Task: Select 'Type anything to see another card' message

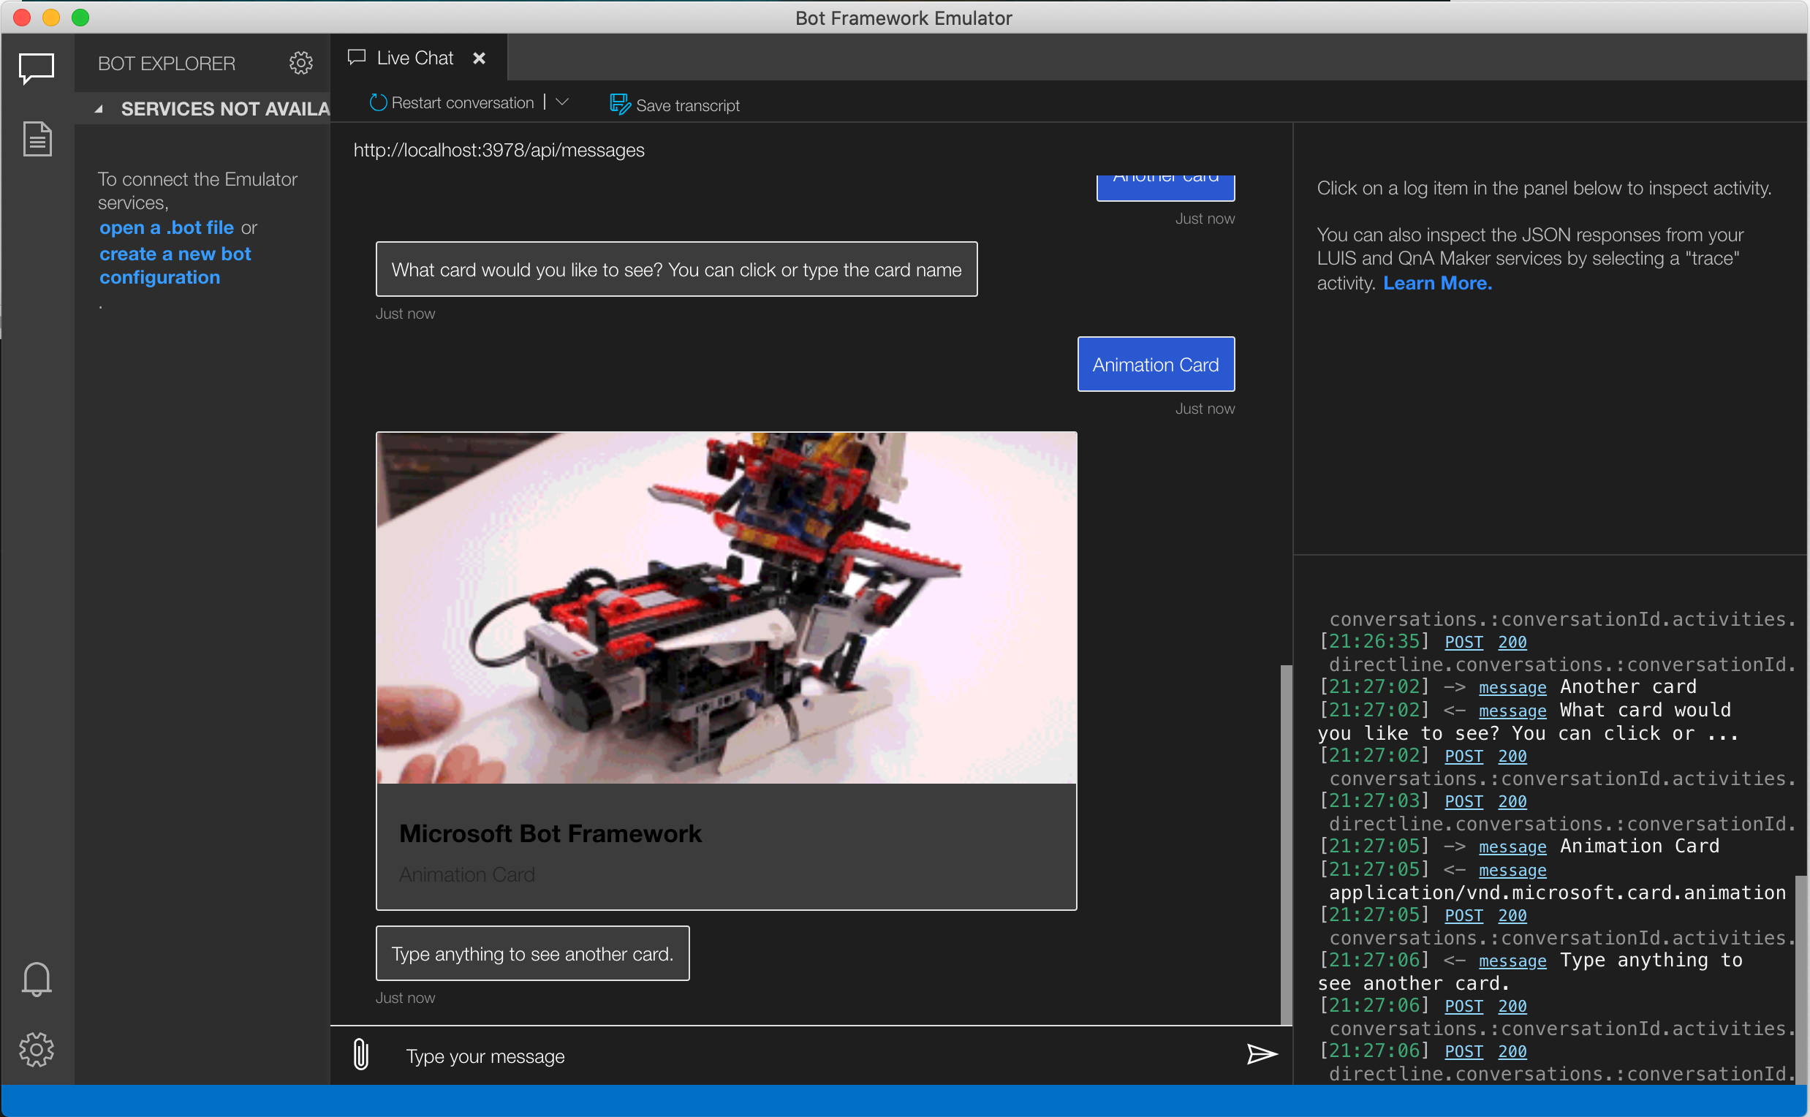Action: (533, 954)
